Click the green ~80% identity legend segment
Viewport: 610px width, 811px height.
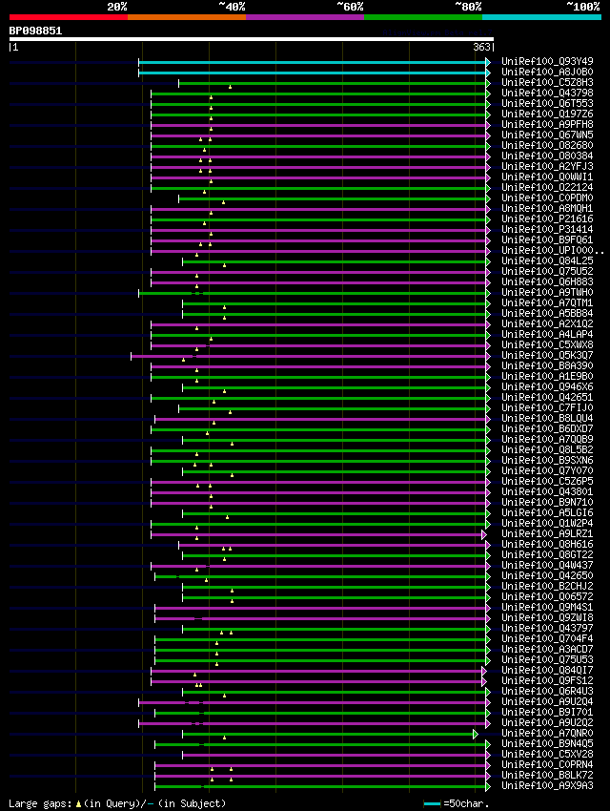coord(423,17)
